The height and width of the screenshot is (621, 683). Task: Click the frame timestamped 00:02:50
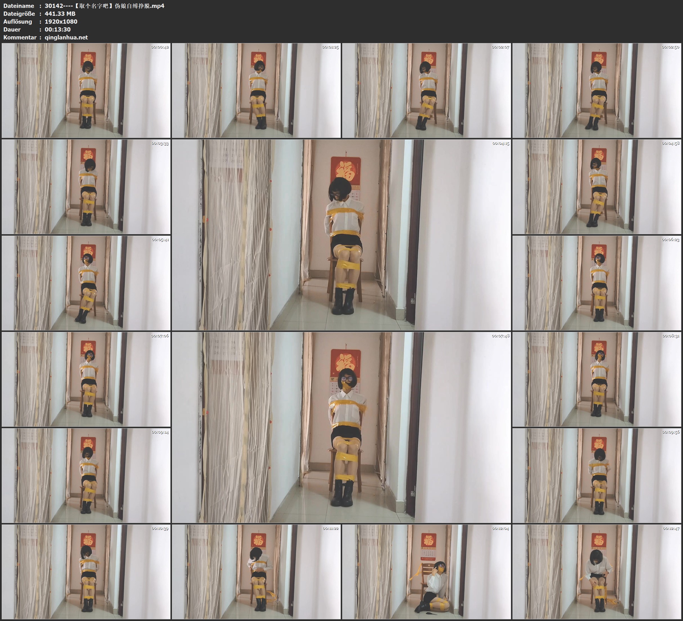[x=597, y=90]
